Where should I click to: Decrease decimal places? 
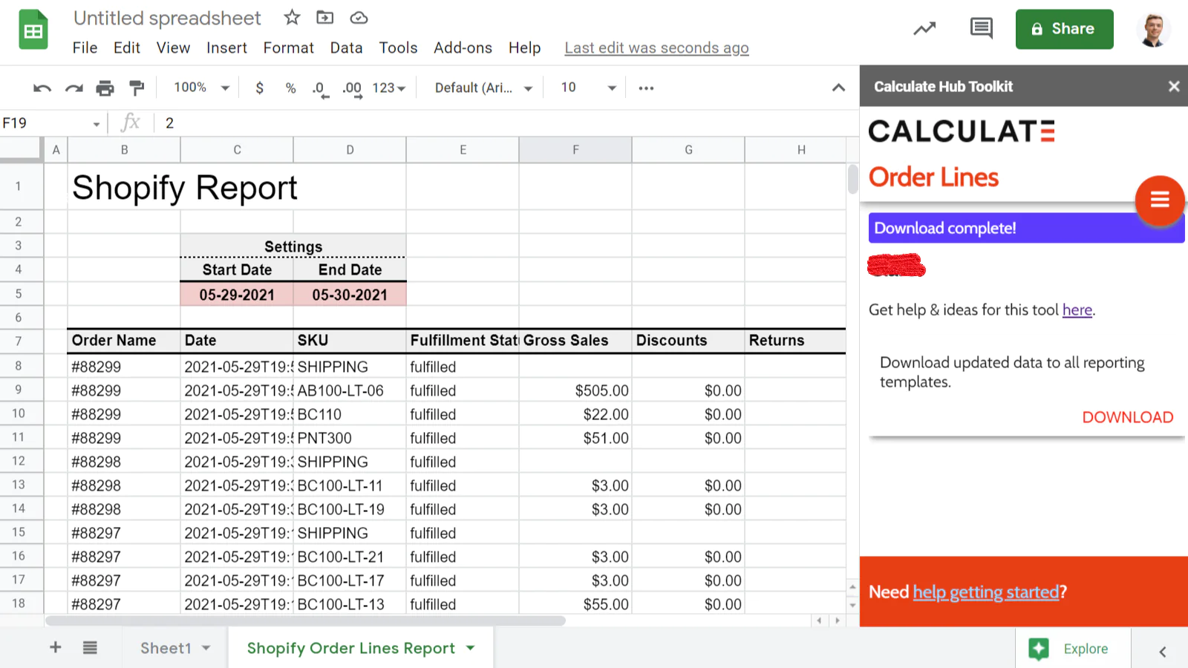pos(320,89)
